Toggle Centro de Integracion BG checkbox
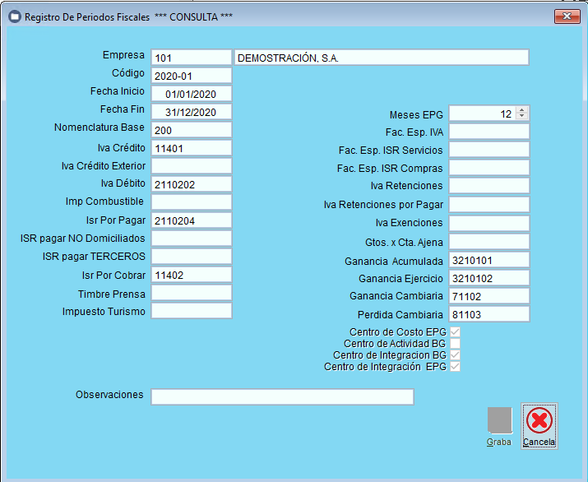 (x=455, y=355)
